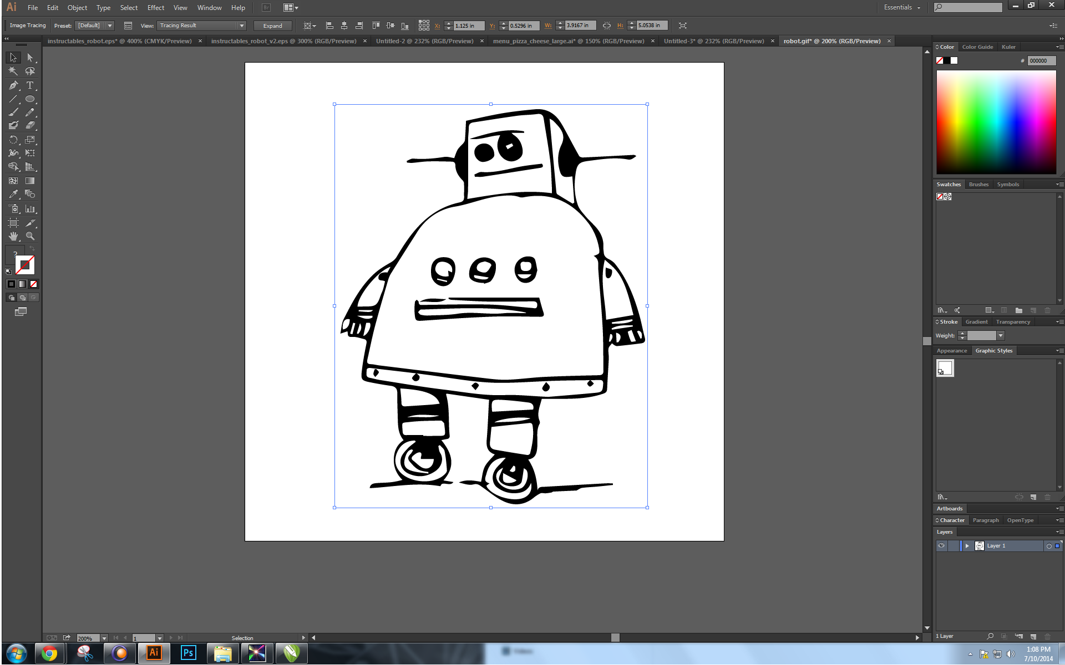Reset to default fill and stroke
Viewport: 1065px width, 665px height.
[8, 272]
